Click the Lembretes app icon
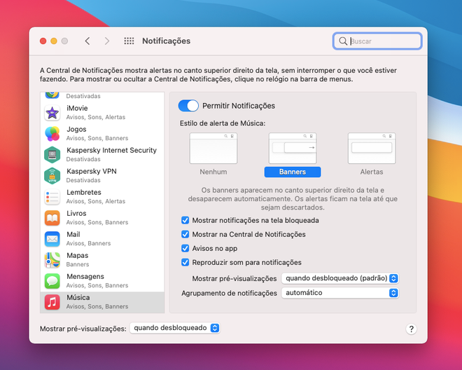 (52, 197)
